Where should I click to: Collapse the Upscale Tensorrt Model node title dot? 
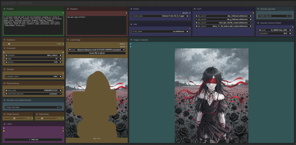tap(258, 23)
